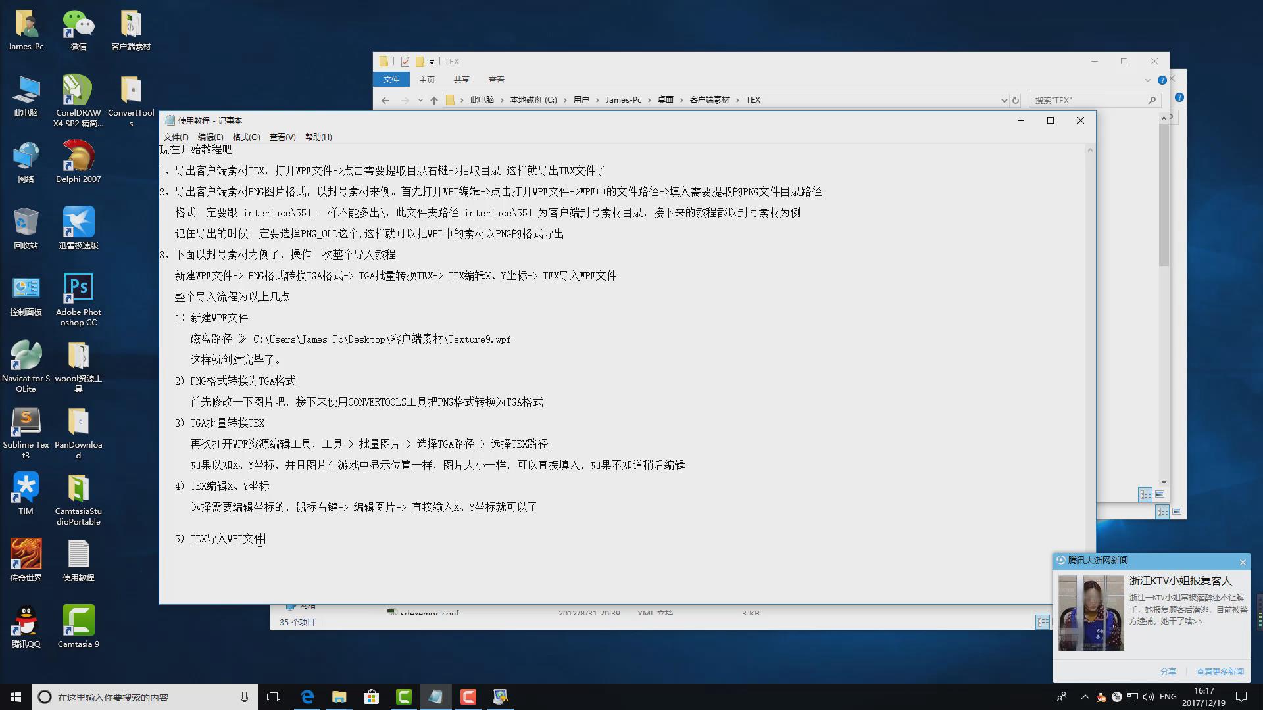
Task: Click 分享 in the Tencent news popup
Action: tap(1168, 671)
